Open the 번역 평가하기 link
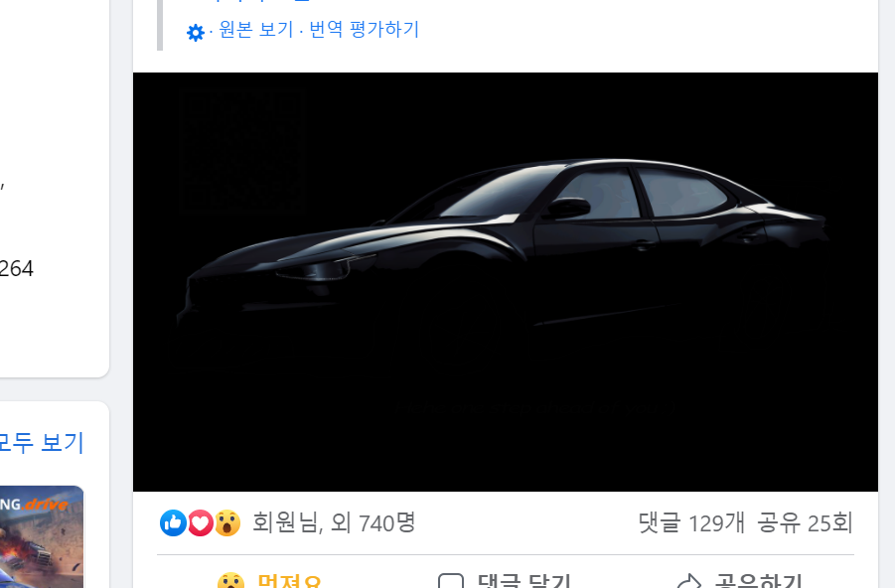The image size is (895, 588). point(365,29)
